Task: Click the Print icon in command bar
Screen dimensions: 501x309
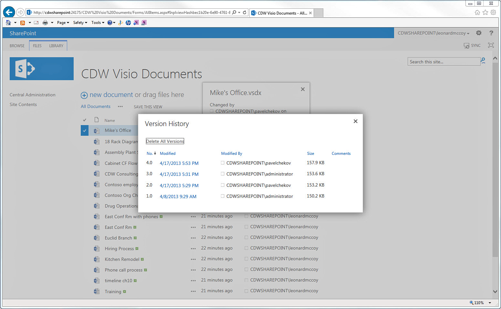Action: [45, 23]
